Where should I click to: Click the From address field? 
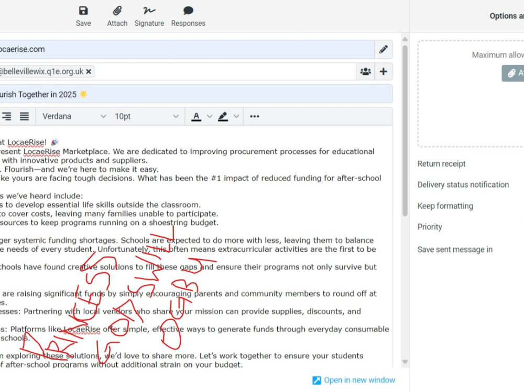[187, 49]
